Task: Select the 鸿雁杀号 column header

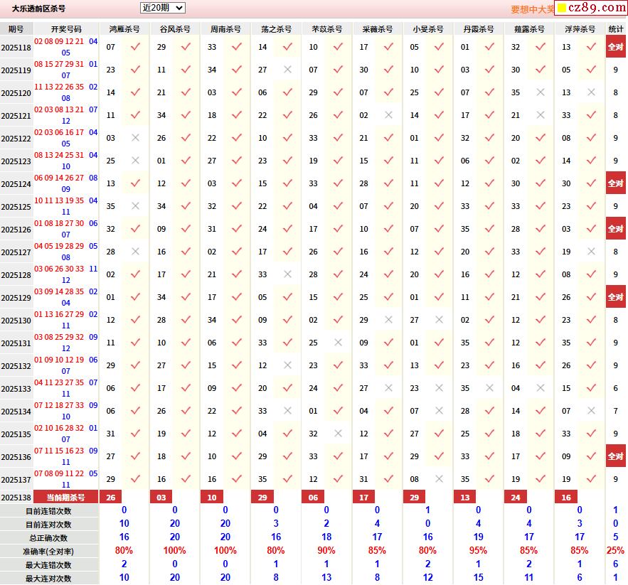Action: point(124,29)
